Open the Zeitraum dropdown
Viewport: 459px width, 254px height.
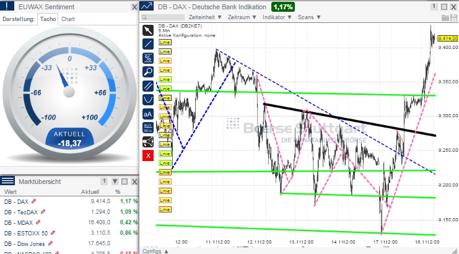242,17
